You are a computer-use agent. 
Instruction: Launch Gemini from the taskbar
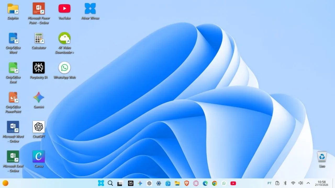click(x=140, y=183)
